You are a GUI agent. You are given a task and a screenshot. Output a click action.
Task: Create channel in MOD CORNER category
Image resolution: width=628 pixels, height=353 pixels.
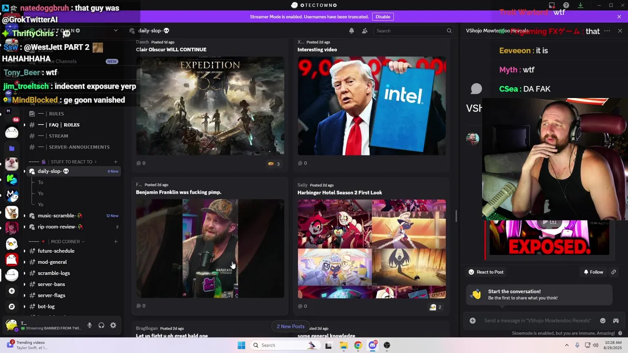[116, 242]
